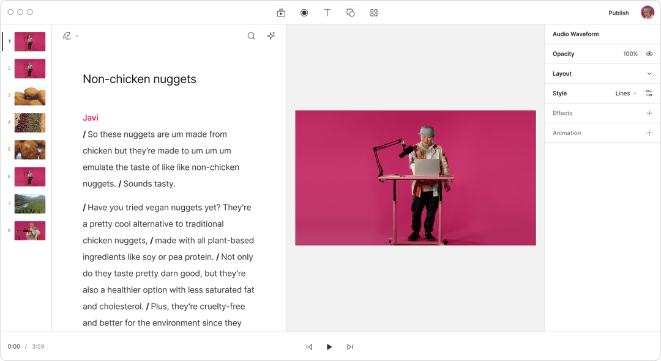
Task: Click your profile avatar
Action: (647, 12)
